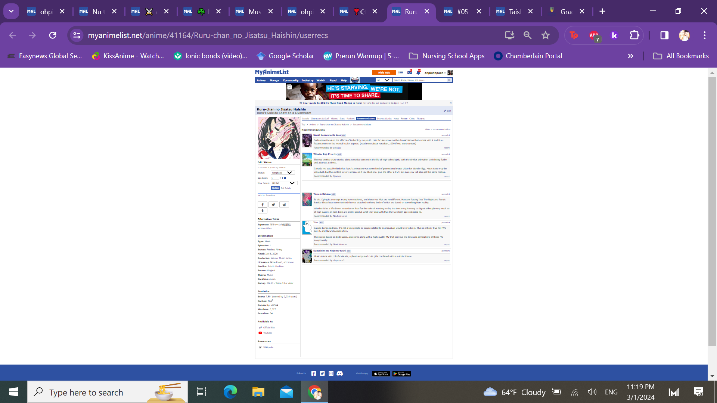Viewport: 717px width, 403px height.
Task: Open the search category All dropdown
Action: [383, 80]
